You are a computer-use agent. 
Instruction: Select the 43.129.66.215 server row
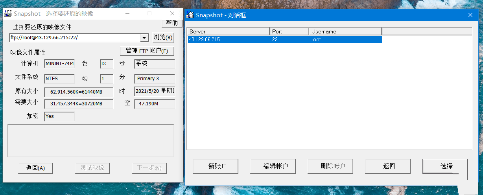[285, 39]
